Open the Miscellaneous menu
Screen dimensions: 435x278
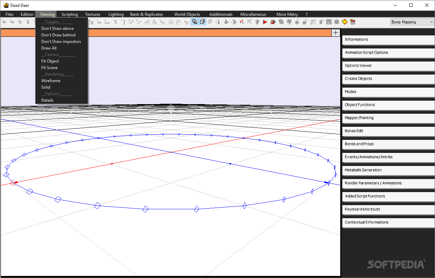[253, 14]
